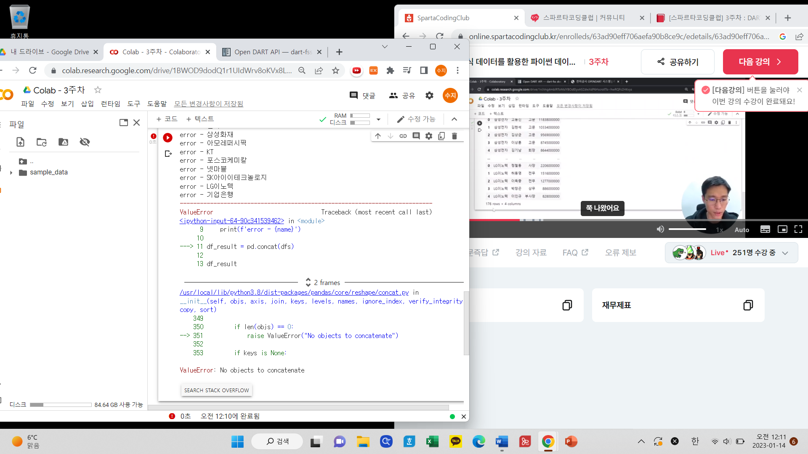The height and width of the screenshot is (454, 808).
Task: Open Chrome tab search chevron
Action: [385, 47]
